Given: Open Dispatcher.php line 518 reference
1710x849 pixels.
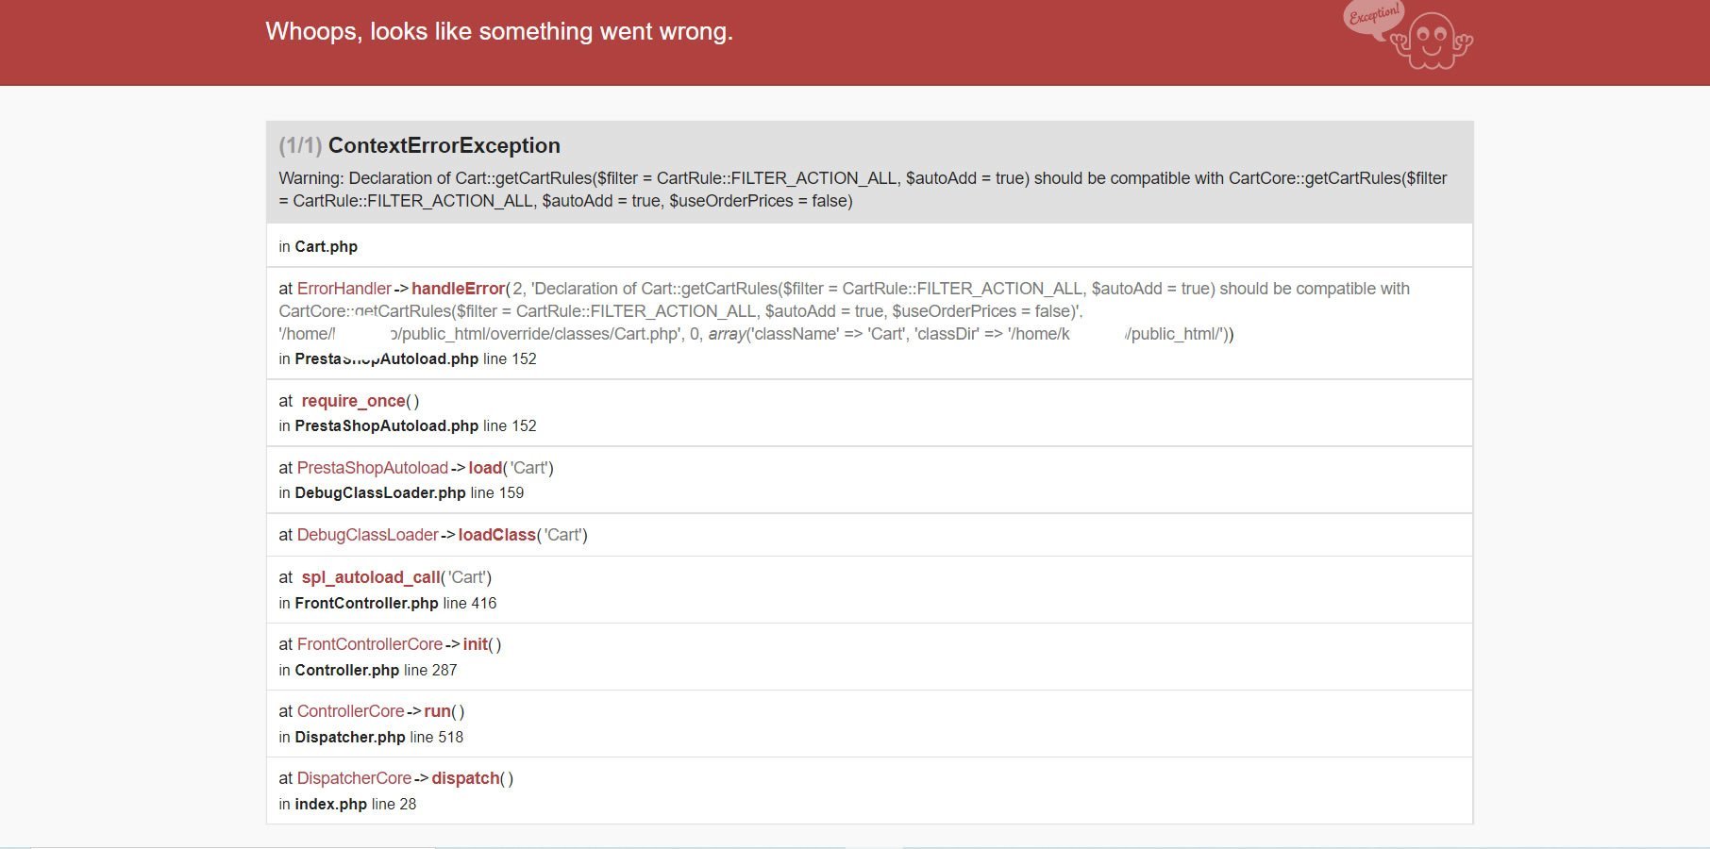Looking at the screenshot, I should 349,737.
